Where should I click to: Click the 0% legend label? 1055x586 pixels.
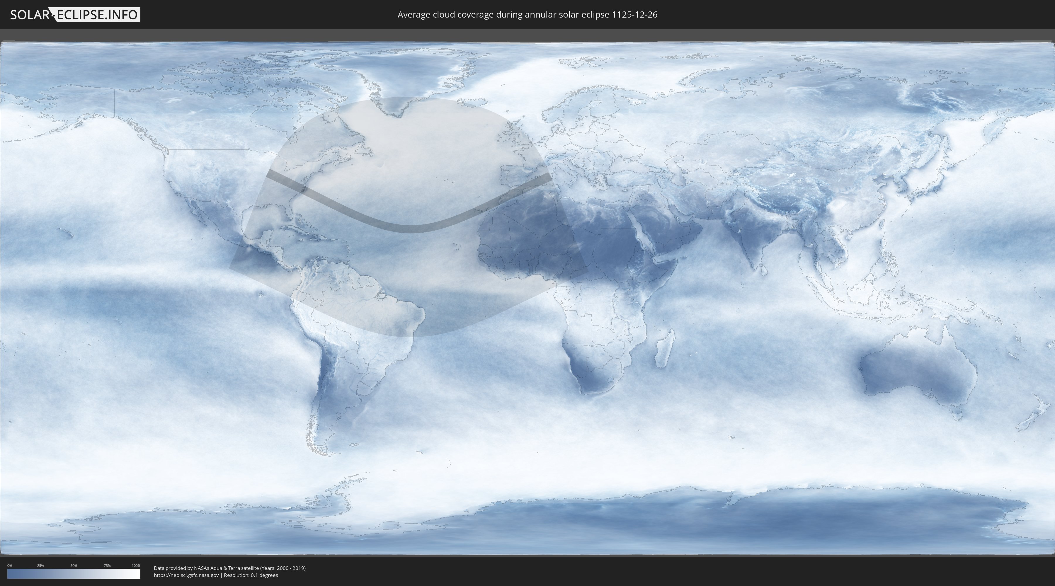point(9,565)
